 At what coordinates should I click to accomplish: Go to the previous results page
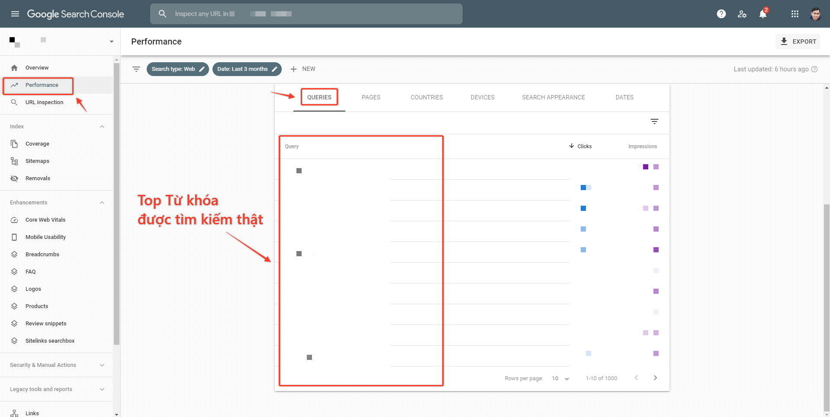coord(636,378)
